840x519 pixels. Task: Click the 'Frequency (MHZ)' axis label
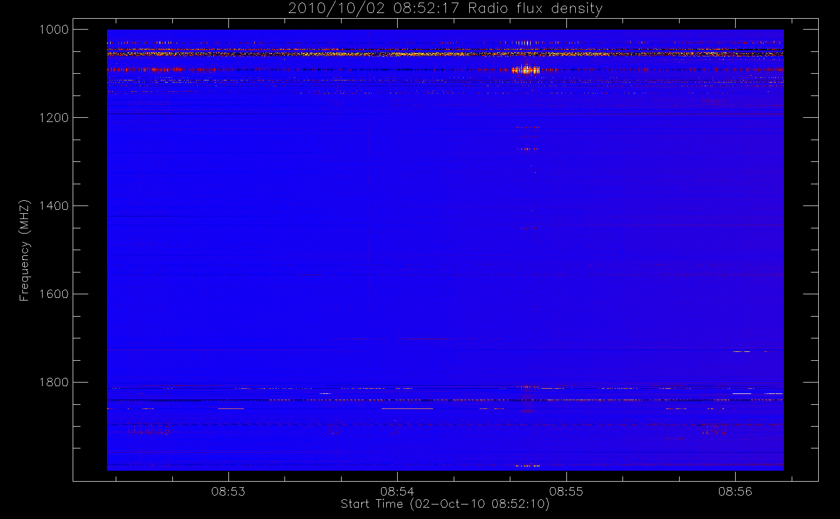click(x=24, y=251)
